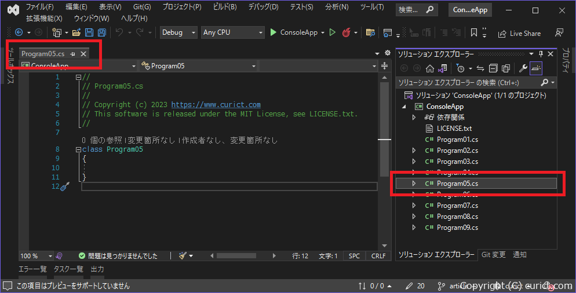Start without debugging using outlined play icon

(x=333, y=32)
